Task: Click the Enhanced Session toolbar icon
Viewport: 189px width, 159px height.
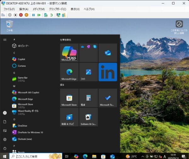Action: (x=59, y=15)
